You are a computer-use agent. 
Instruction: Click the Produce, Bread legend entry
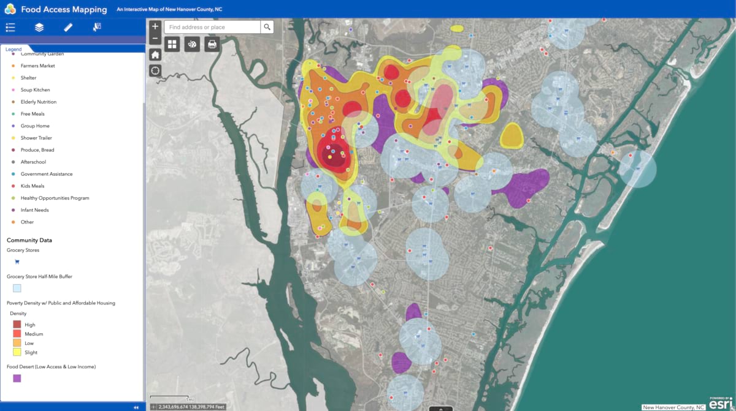37,150
